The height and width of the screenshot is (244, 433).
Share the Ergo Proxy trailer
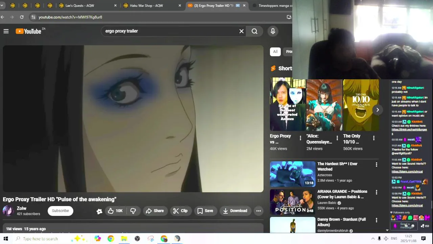click(155, 211)
